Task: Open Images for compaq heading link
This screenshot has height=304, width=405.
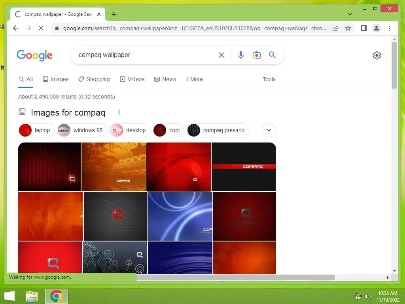Action: [x=68, y=112]
